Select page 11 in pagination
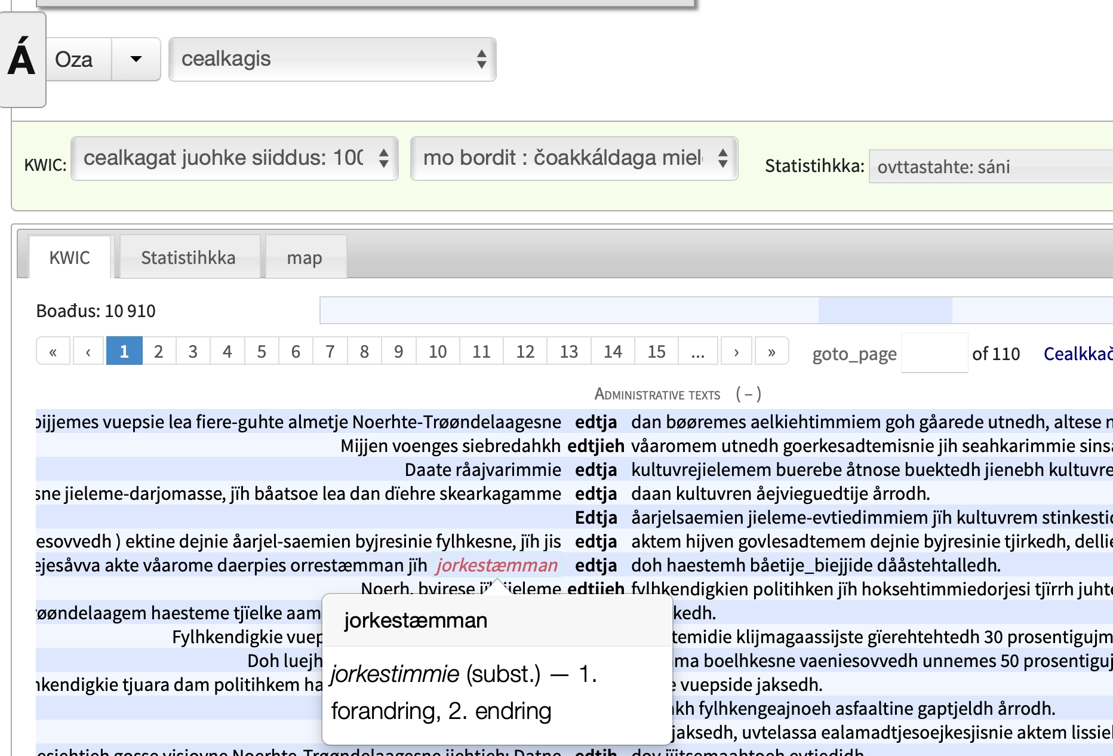The width and height of the screenshot is (1113, 756). (x=481, y=351)
